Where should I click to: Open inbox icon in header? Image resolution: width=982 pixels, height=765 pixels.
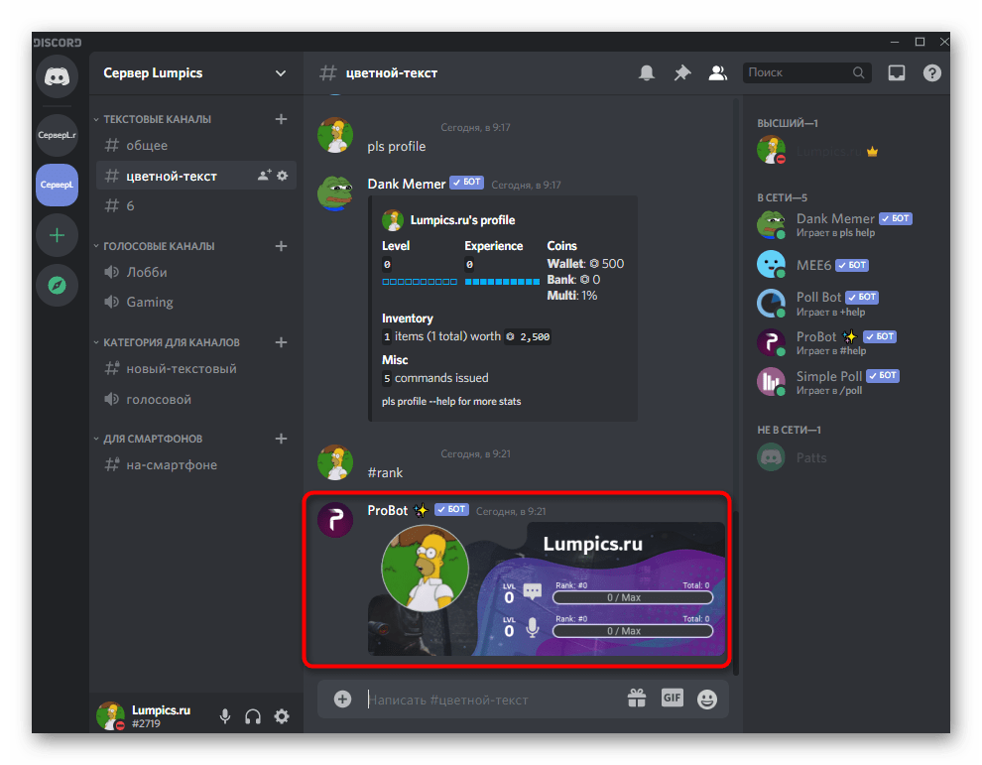tap(897, 73)
